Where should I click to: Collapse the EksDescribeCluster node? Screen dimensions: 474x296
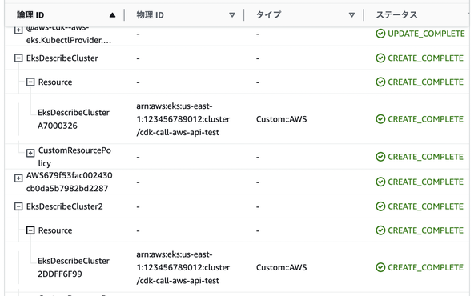pos(18,58)
